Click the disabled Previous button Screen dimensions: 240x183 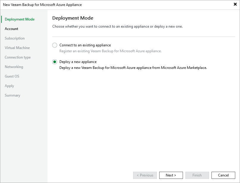[145, 175]
